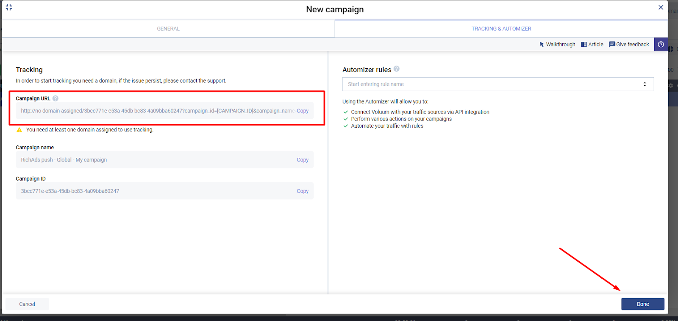
Task: Copy the Campaign ID
Action: (303, 191)
